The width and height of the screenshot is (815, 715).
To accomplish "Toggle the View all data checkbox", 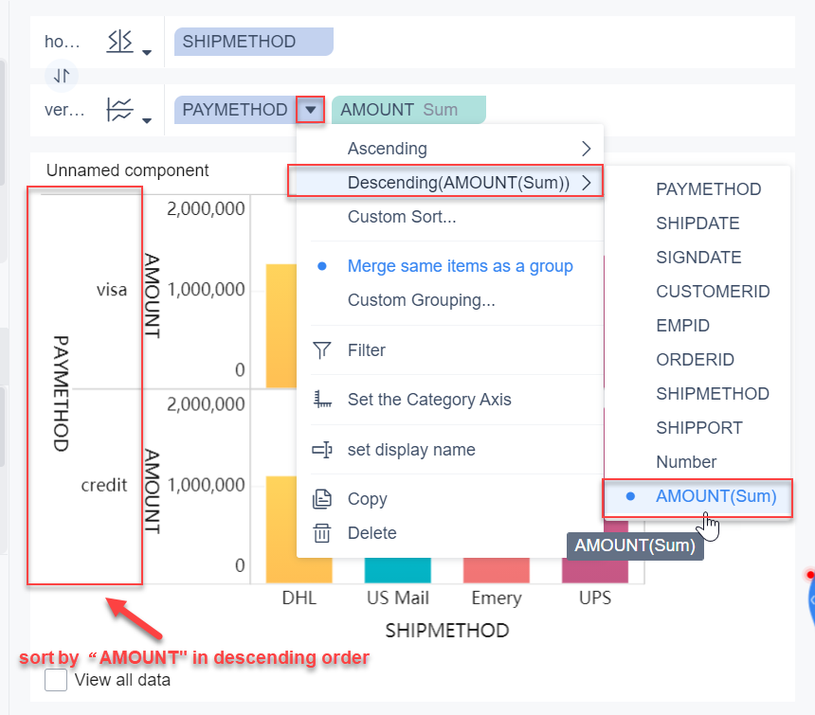I will [56, 680].
